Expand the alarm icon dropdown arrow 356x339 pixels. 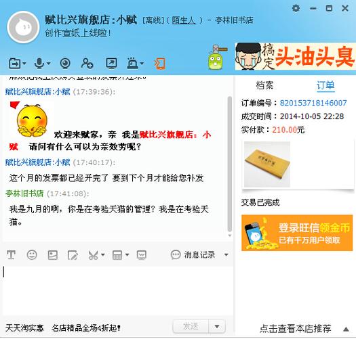(x=142, y=63)
